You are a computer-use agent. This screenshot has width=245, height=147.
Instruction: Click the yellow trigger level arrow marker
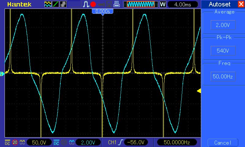coord(199,91)
